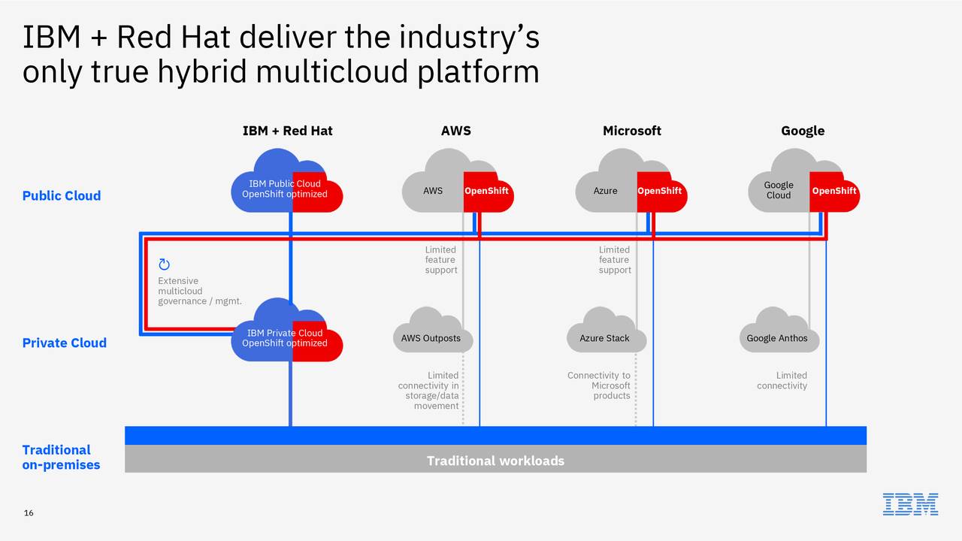Click Limited connectivity text under Google Anthos

click(x=782, y=381)
